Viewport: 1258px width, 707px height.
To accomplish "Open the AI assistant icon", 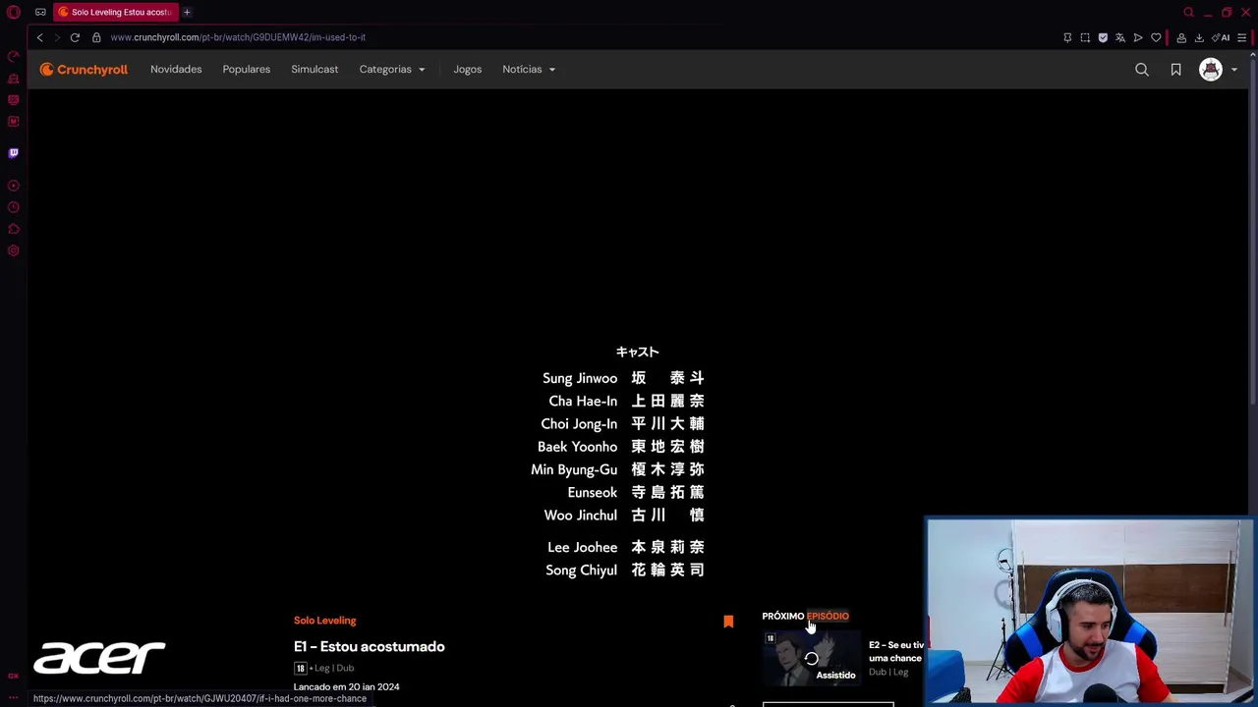I will pyautogui.click(x=1222, y=37).
